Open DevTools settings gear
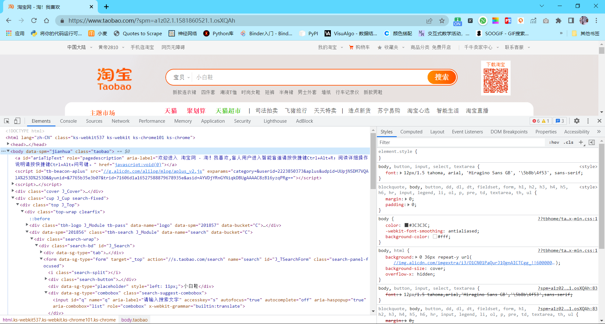 pos(577,121)
